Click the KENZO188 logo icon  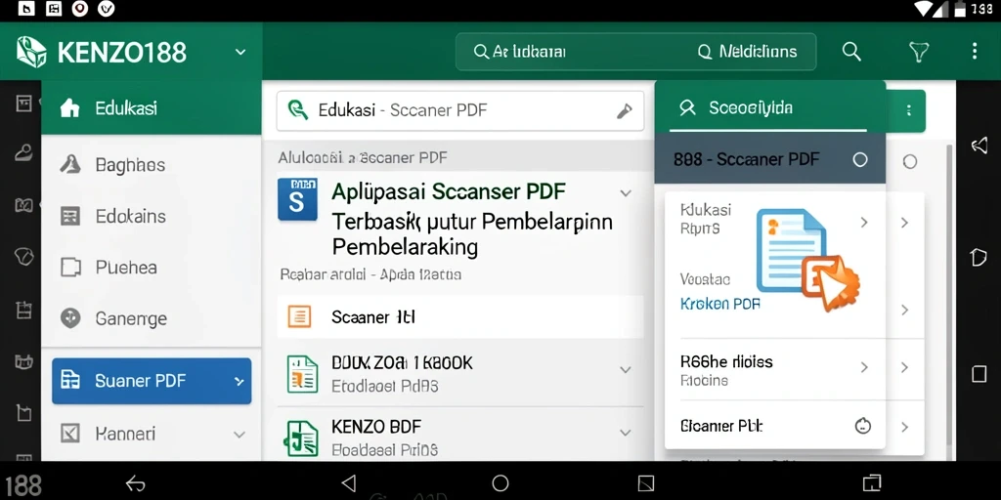click(31, 52)
